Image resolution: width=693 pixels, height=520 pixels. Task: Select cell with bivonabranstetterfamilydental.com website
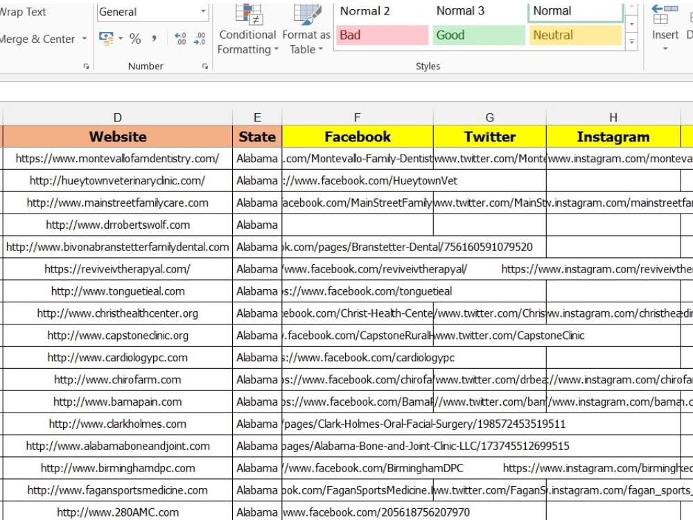[x=118, y=247]
